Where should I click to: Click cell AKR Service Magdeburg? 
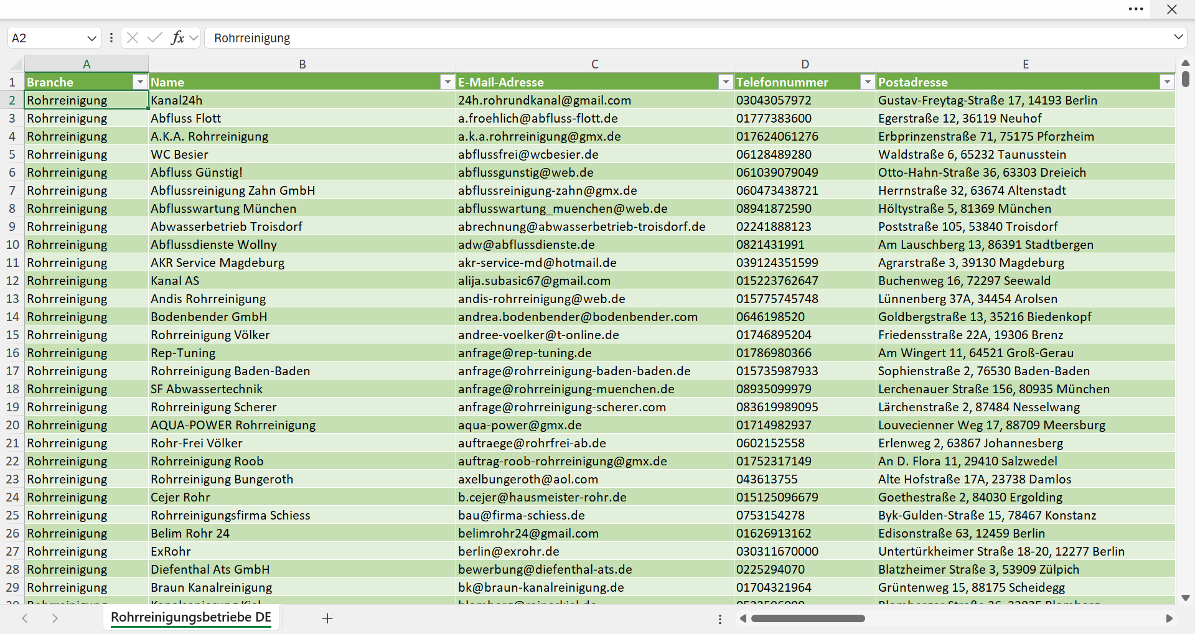pyautogui.click(x=302, y=263)
